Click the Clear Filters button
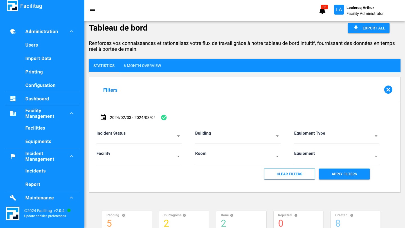This screenshot has width=405, height=228. click(x=289, y=174)
